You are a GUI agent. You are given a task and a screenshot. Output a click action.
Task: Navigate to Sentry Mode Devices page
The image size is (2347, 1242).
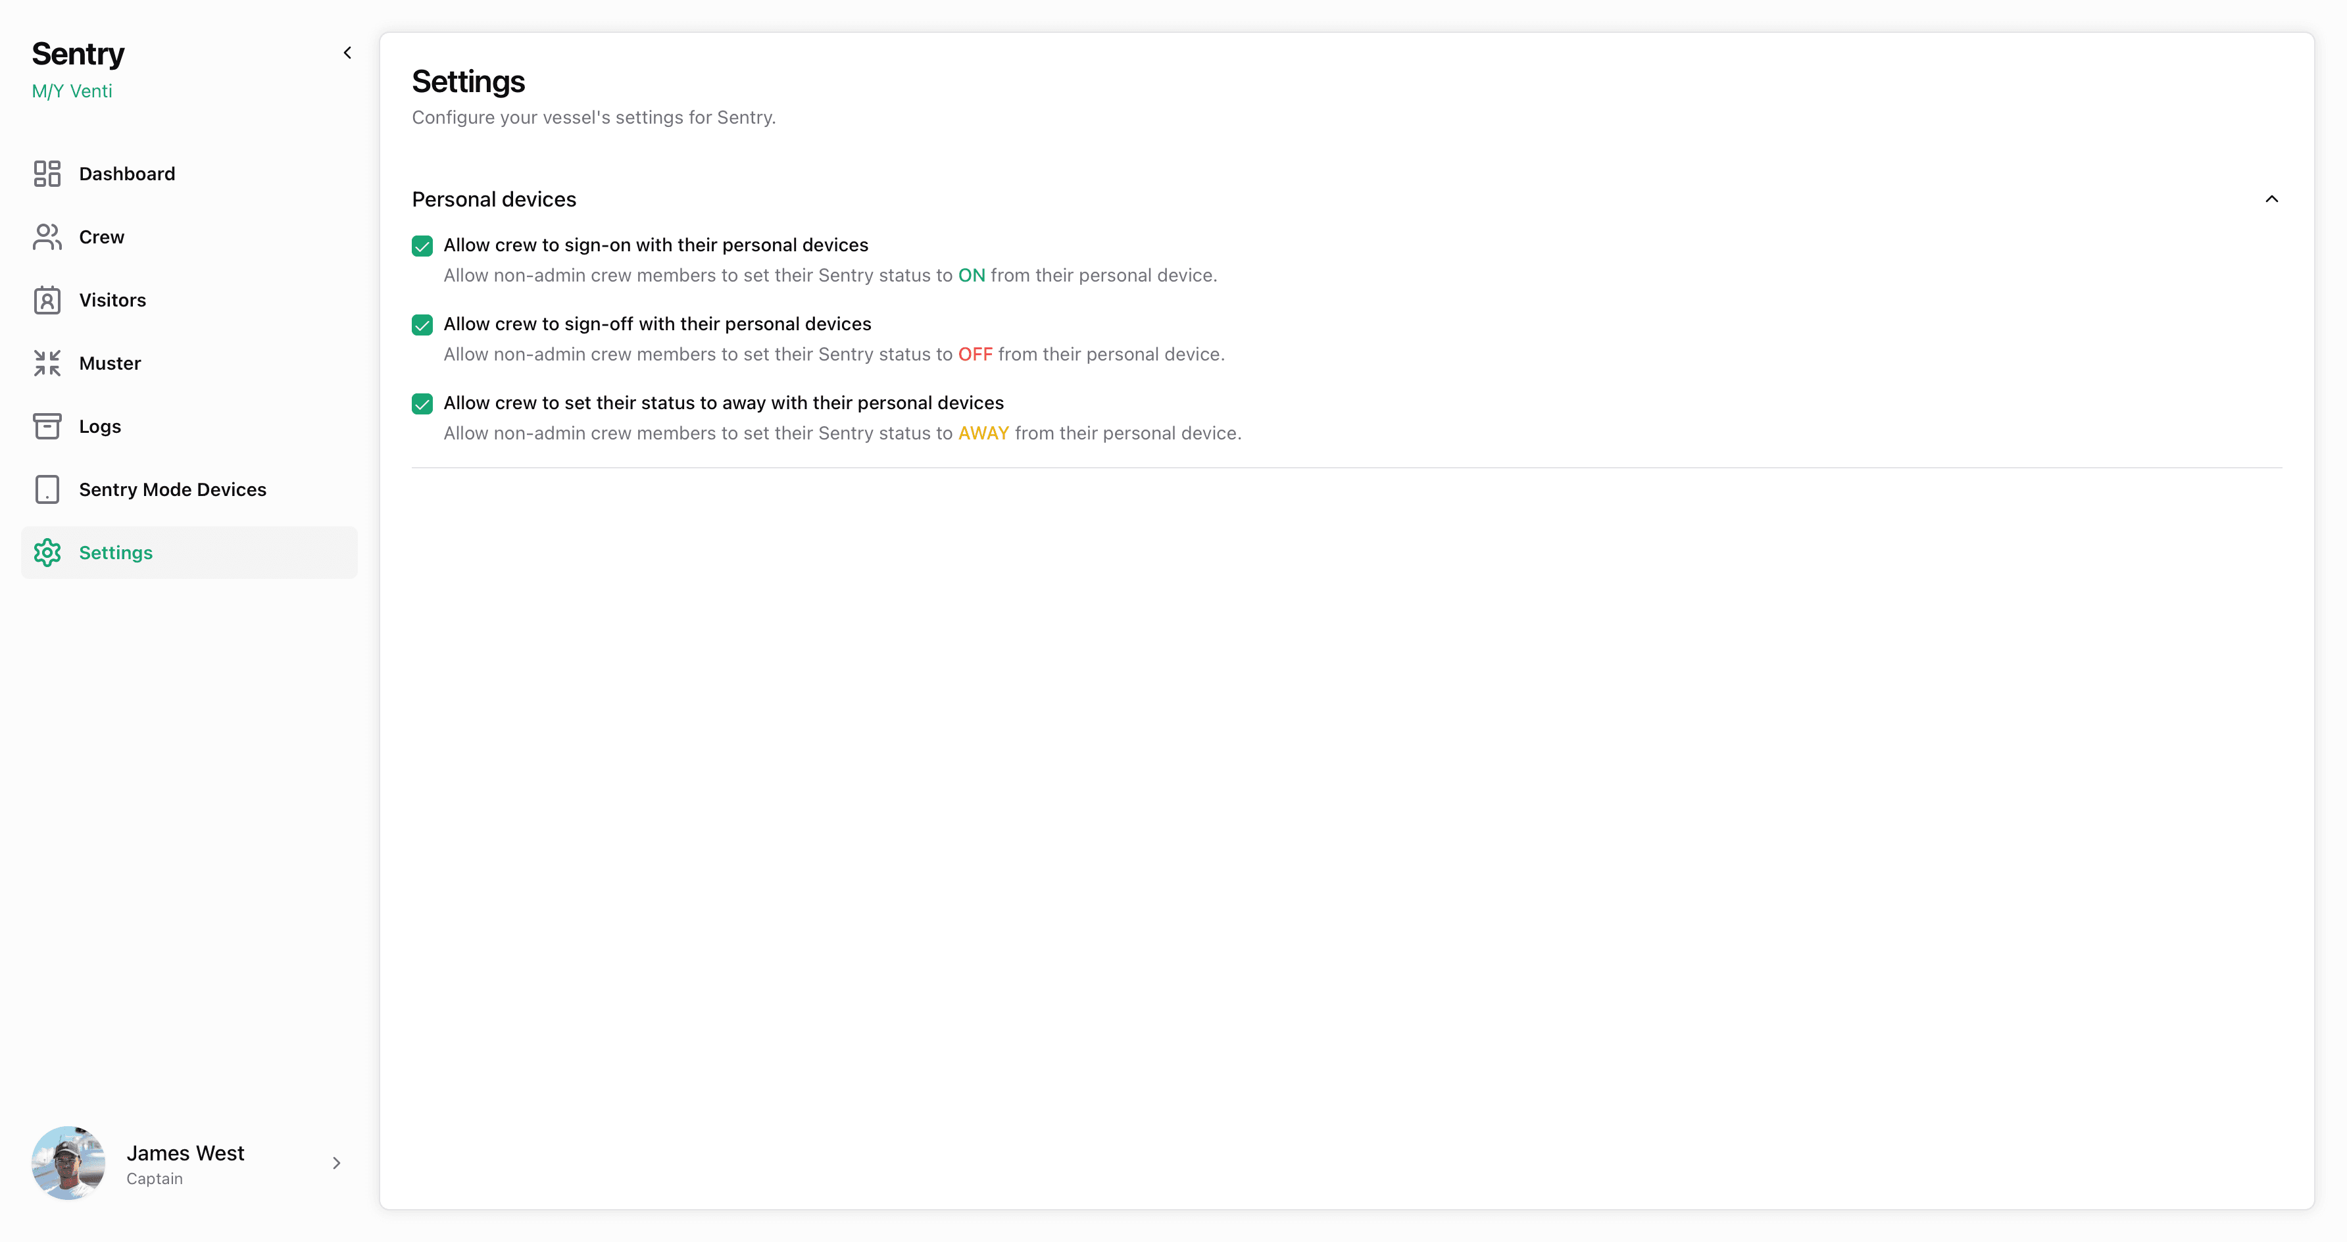point(172,489)
